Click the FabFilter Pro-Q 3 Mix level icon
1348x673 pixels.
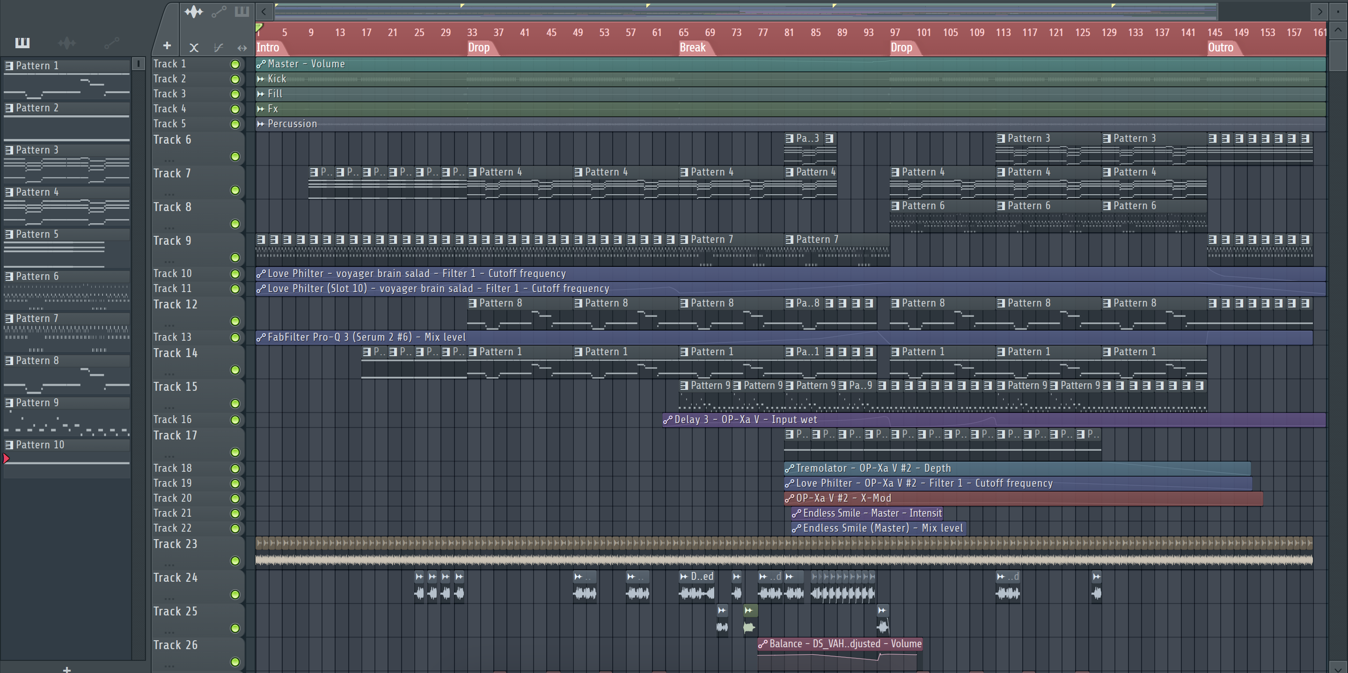pos(261,337)
